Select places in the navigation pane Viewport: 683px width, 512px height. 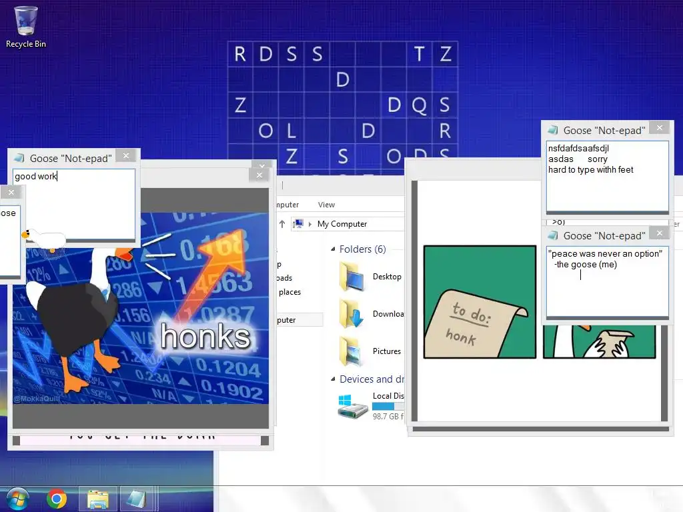[289, 292]
